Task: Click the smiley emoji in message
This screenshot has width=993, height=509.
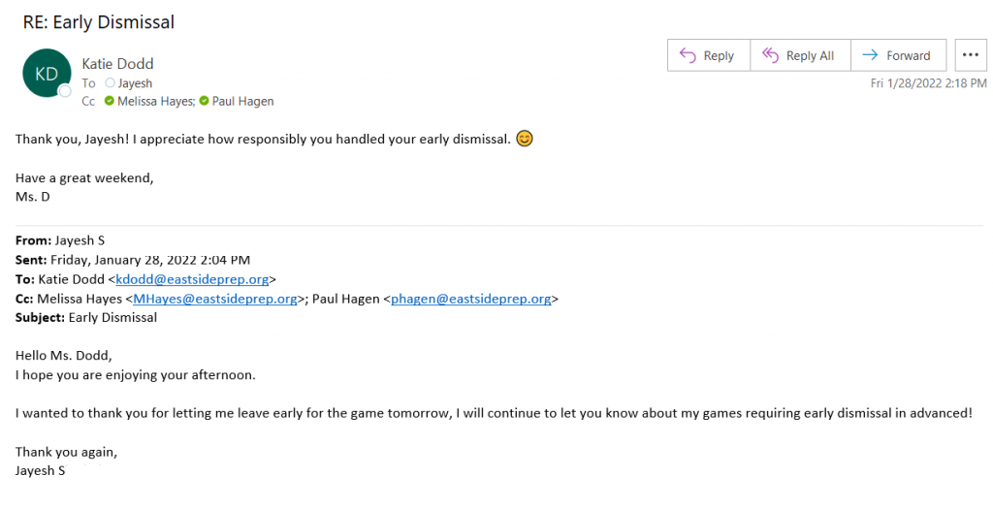Action: click(x=525, y=139)
